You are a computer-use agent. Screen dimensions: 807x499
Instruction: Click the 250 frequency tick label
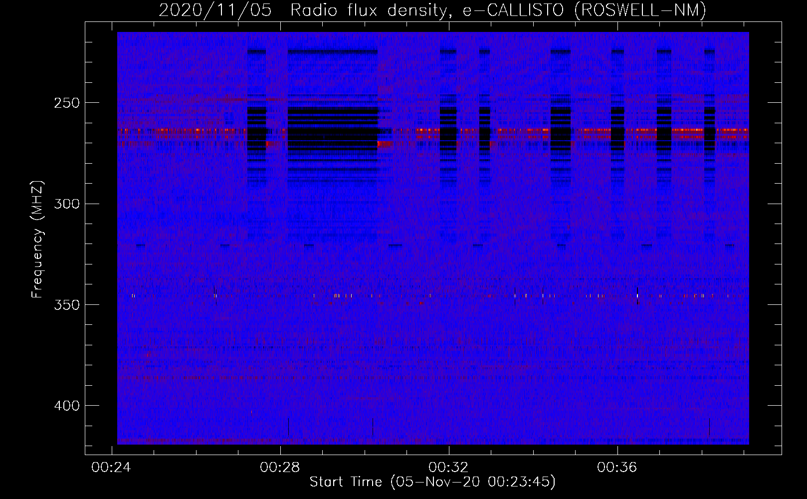[67, 103]
